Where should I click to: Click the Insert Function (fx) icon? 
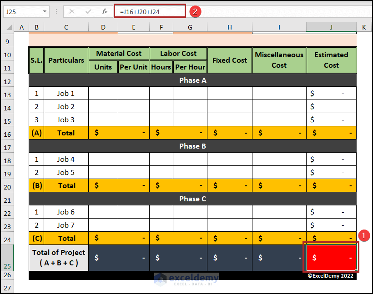105,11
